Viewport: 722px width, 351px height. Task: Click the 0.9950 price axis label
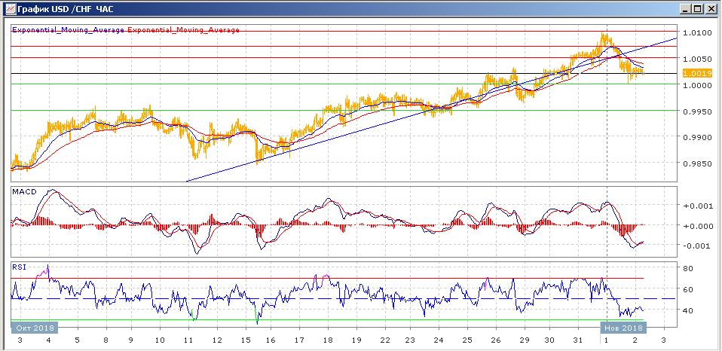[x=699, y=111]
